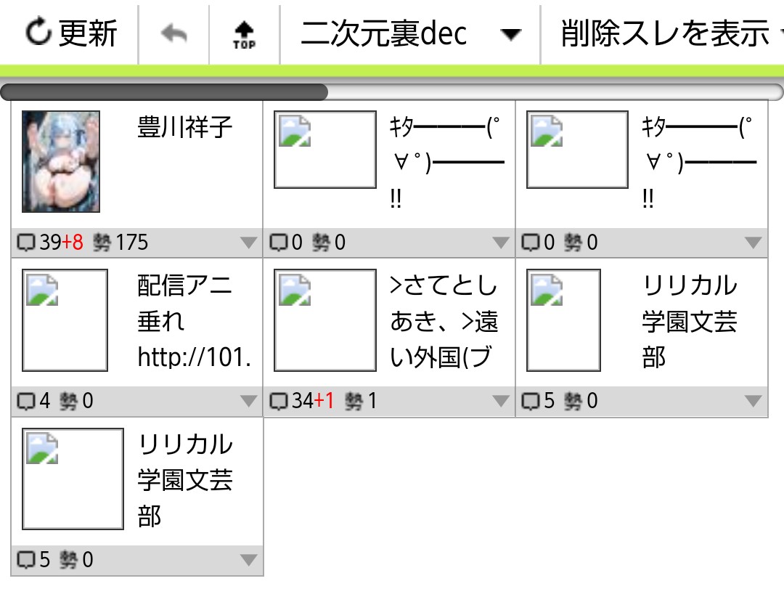Expand options for >さてとしあき thread
This screenshot has height=589, width=784.
pyautogui.click(x=500, y=402)
